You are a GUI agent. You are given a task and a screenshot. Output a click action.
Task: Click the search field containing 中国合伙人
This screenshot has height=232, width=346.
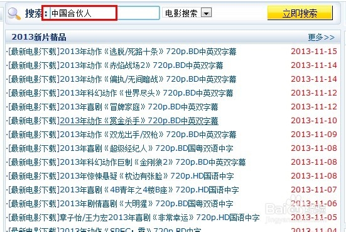tap(105, 13)
